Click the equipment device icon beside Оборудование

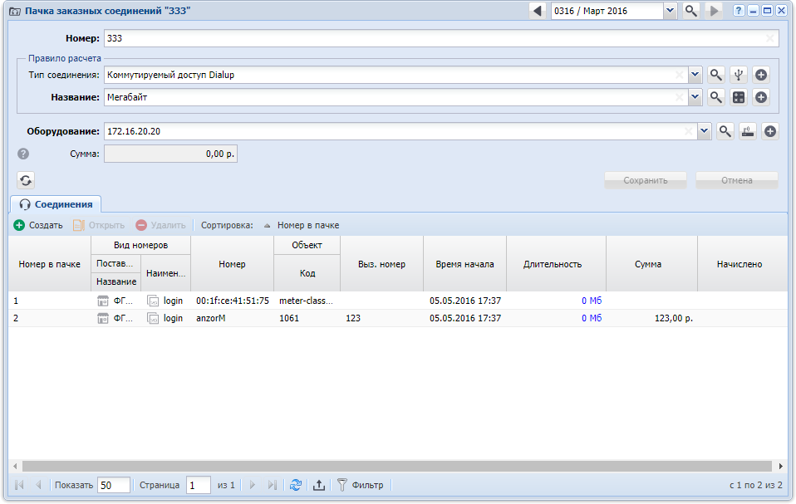(x=748, y=131)
